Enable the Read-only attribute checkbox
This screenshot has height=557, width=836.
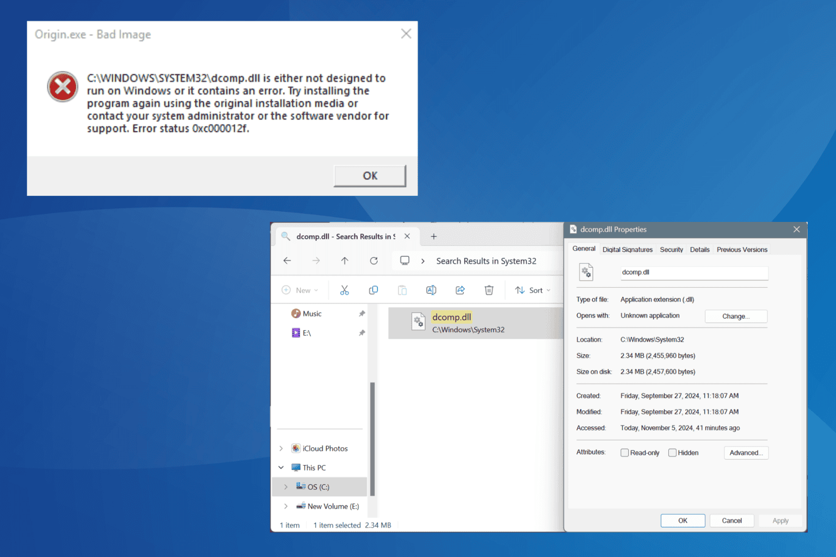pyautogui.click(x=625, y=453)
